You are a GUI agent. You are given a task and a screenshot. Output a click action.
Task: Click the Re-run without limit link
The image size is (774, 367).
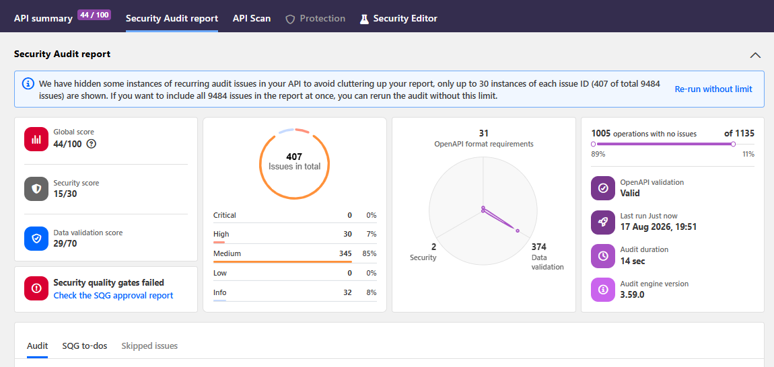click(x=713, y=89)
